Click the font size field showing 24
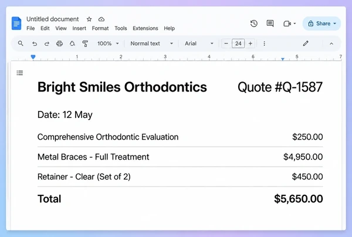Screen dimensions: 352x237 (238, 43)
